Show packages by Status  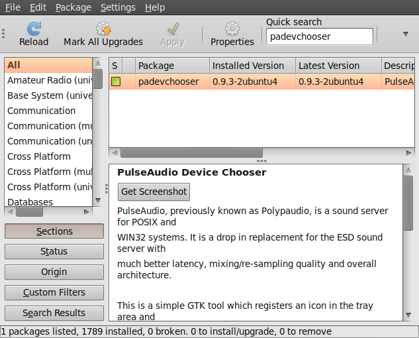54,251
